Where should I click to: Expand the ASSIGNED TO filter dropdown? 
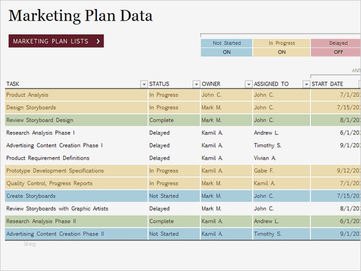pyautogui.click(x=306, y=84)
